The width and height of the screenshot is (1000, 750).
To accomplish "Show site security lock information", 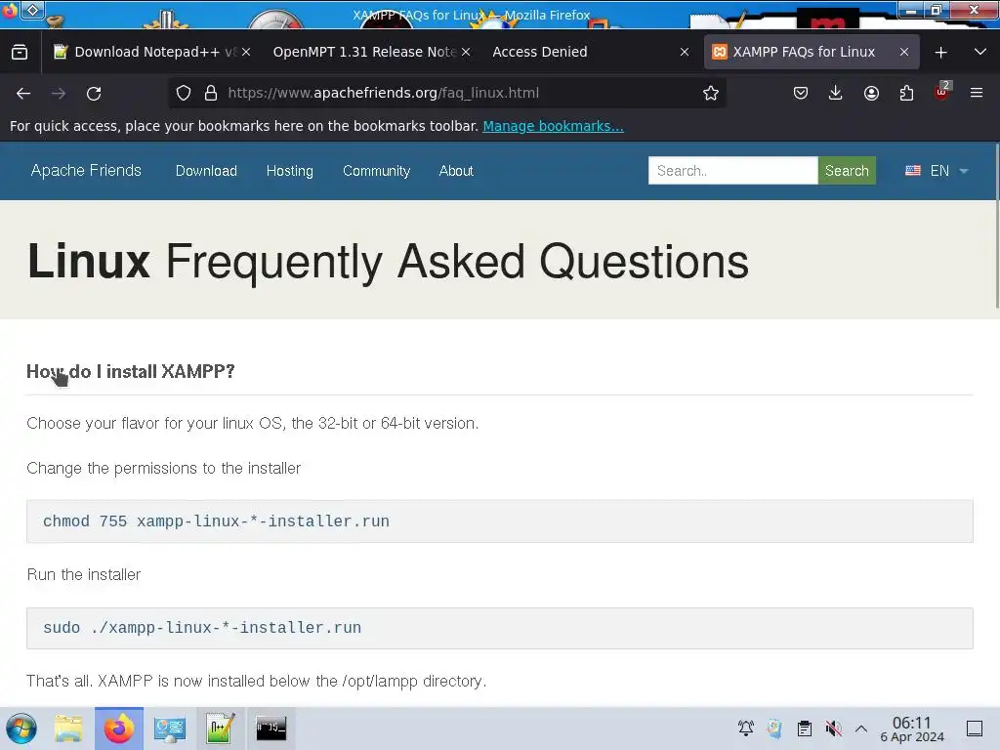I will (x=211, y=93).
